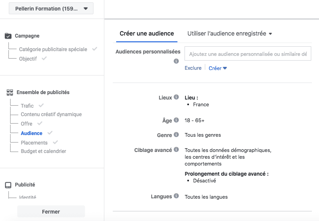
Task: Go to Placements in sidebar
Action: click(34, 143)
